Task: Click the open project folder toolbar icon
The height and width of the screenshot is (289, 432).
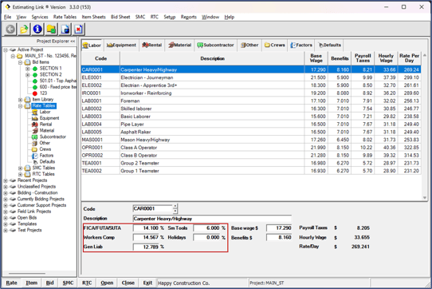Action: (x=24, y=29)
